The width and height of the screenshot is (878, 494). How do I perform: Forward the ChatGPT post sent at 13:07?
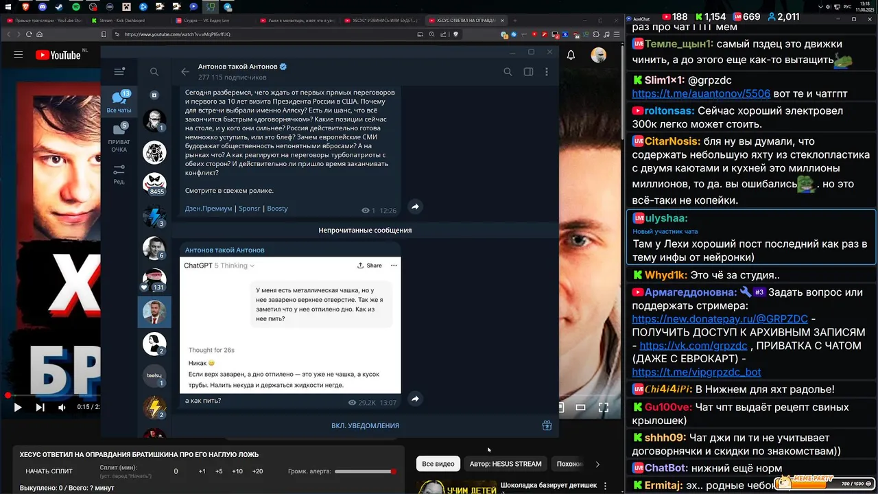(415, 399)
